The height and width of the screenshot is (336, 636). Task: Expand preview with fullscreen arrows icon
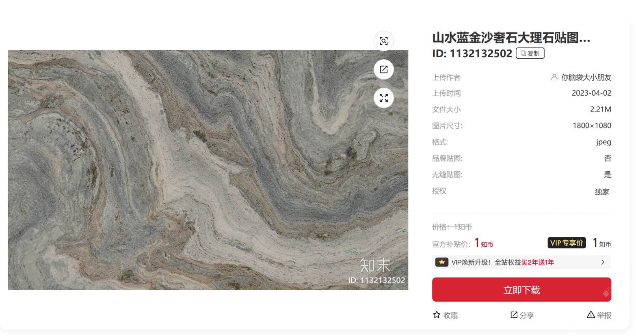(383, 98)
